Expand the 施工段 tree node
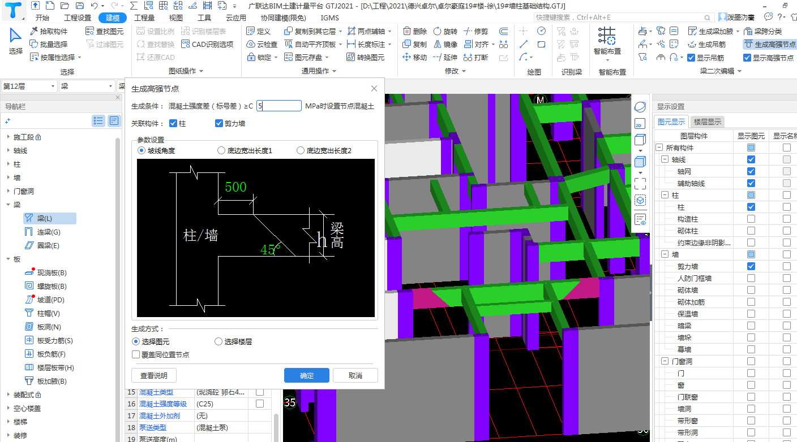Image resolution: width=797 pixels, height=442 pixels. click(8, 137)
